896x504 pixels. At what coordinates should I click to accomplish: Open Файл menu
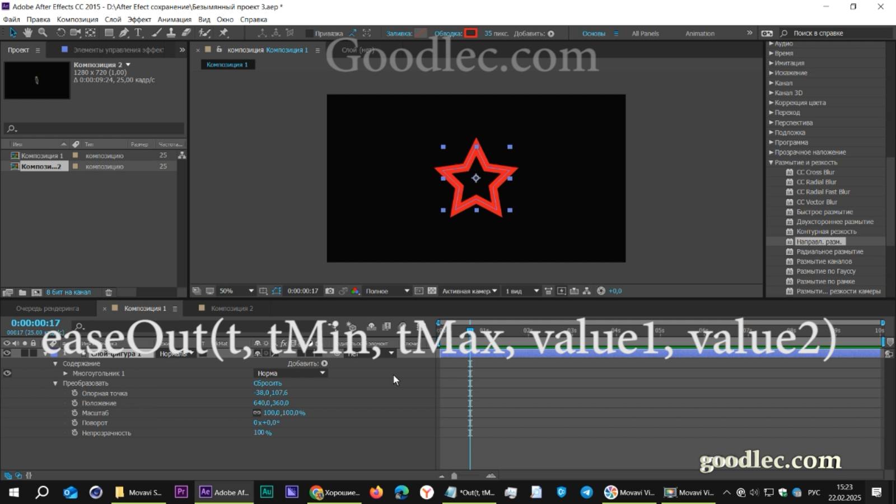(12, 19)
